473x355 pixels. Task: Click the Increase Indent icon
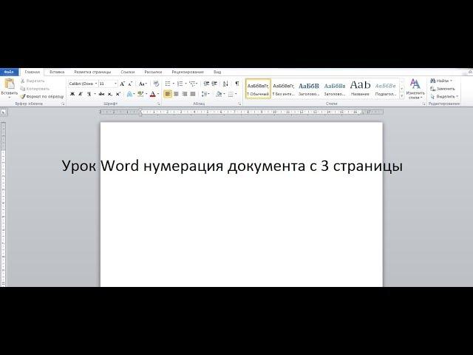pos(214,84)
